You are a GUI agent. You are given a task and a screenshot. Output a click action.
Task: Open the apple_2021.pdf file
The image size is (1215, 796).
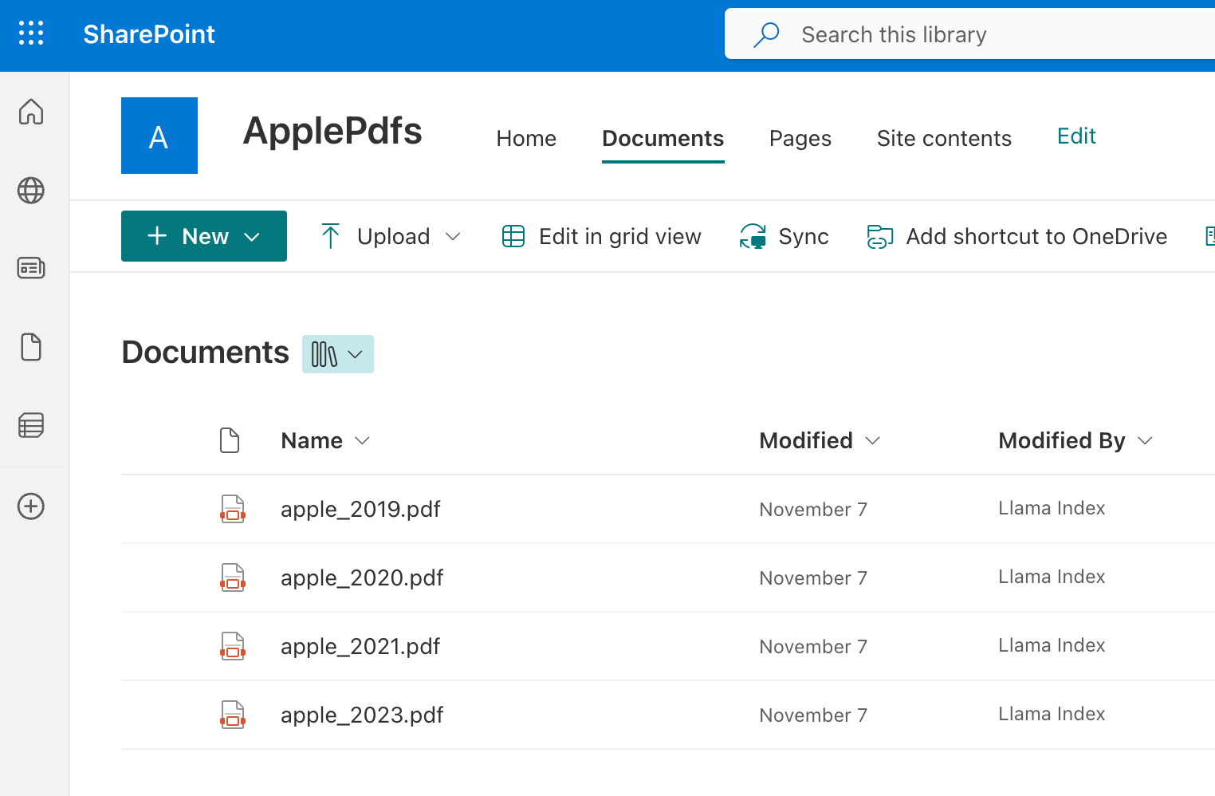coord(360,646)
